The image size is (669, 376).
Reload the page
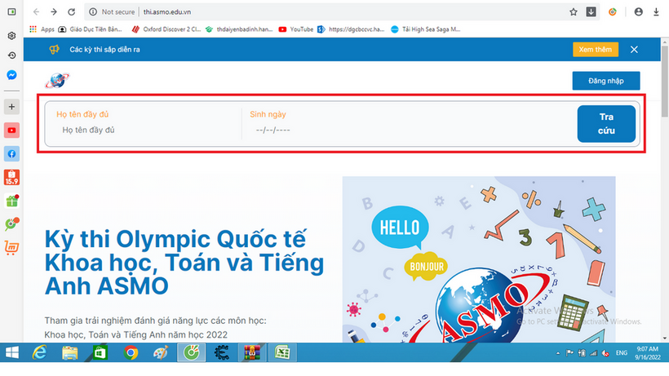(x=72, y=12)
